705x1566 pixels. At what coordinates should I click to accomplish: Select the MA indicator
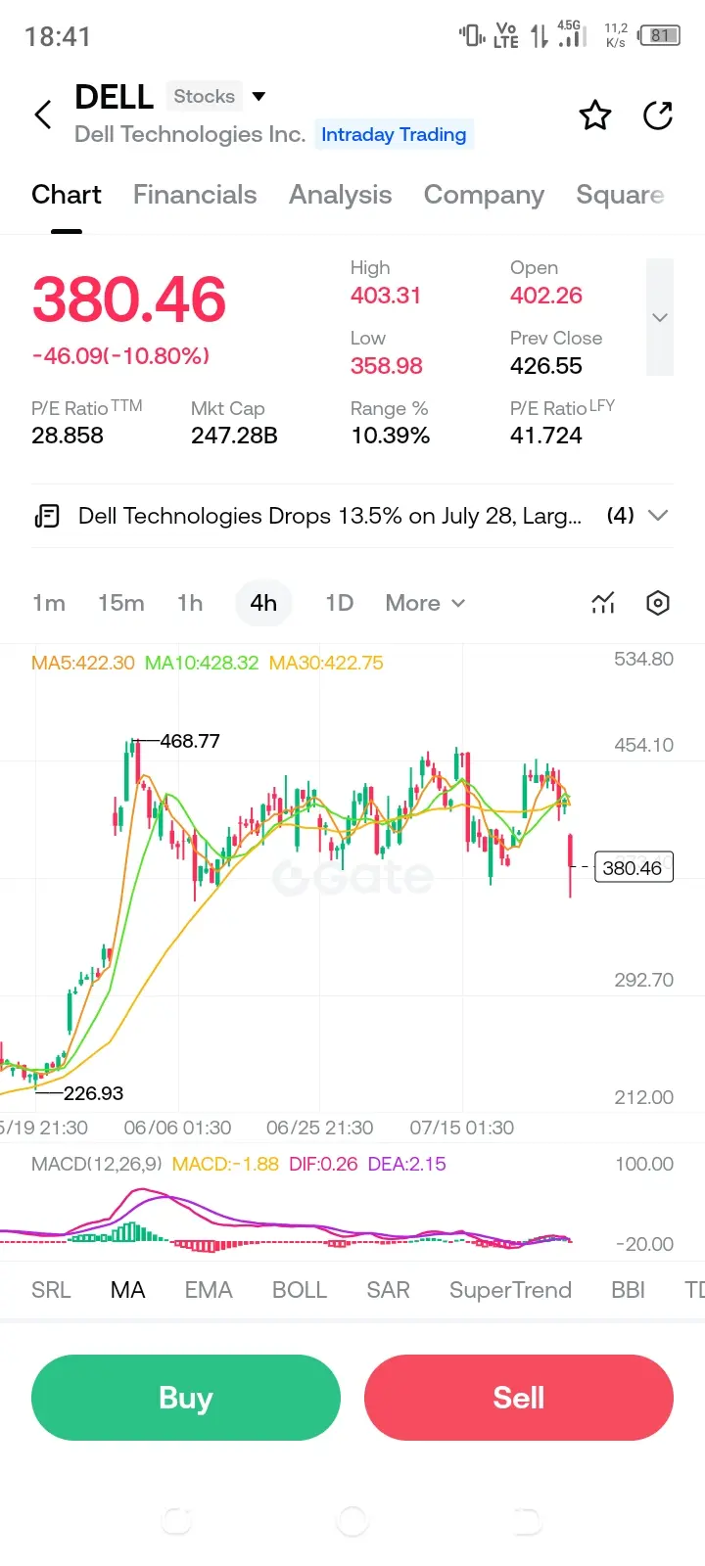click(x=128, y=1290)
